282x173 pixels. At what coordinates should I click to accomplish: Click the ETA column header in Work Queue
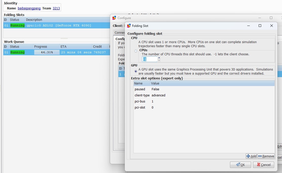tap(76, 47)
